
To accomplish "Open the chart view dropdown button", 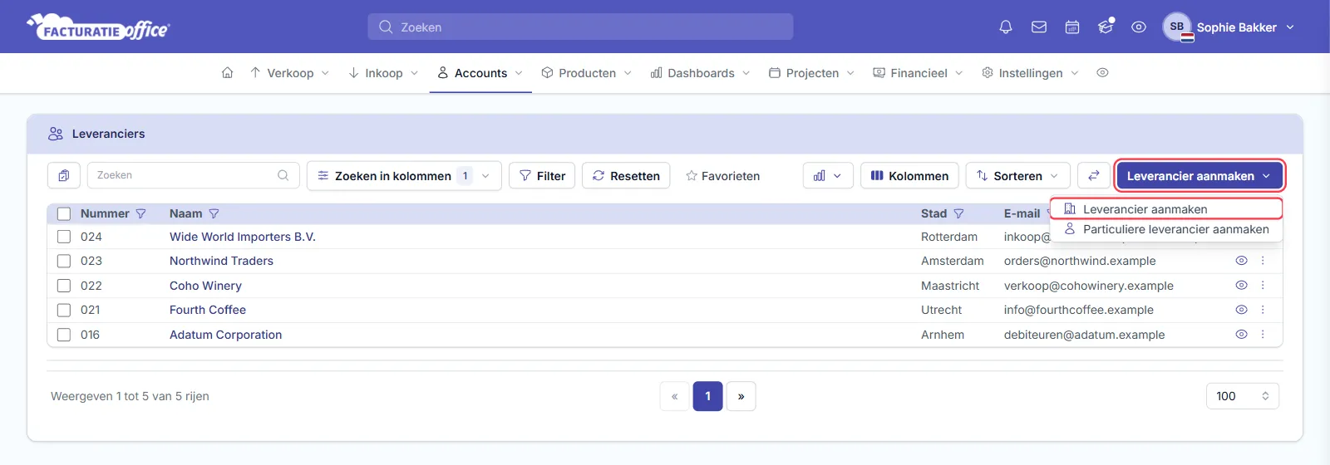I will coord(828,175).
